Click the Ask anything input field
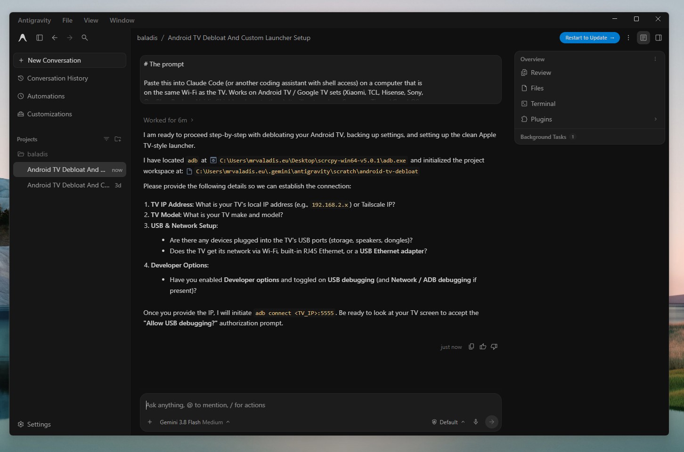 click(x=320, y=405)
